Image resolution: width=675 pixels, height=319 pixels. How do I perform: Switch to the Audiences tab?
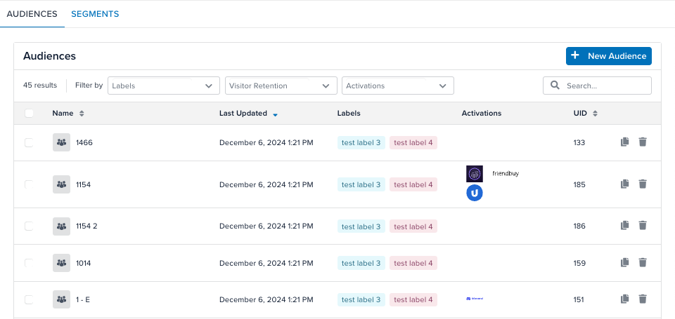pyautogui.click(x=32, y=14)
